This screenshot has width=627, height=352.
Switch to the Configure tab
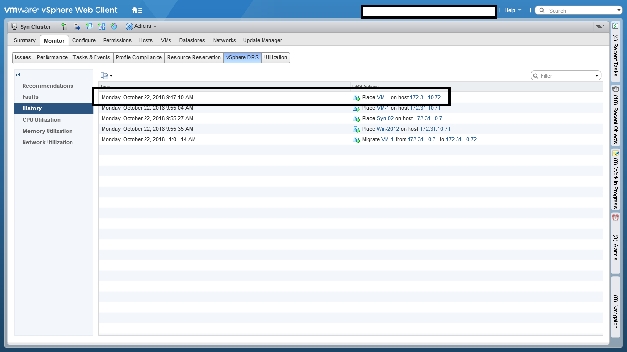(x=84, y=40)
